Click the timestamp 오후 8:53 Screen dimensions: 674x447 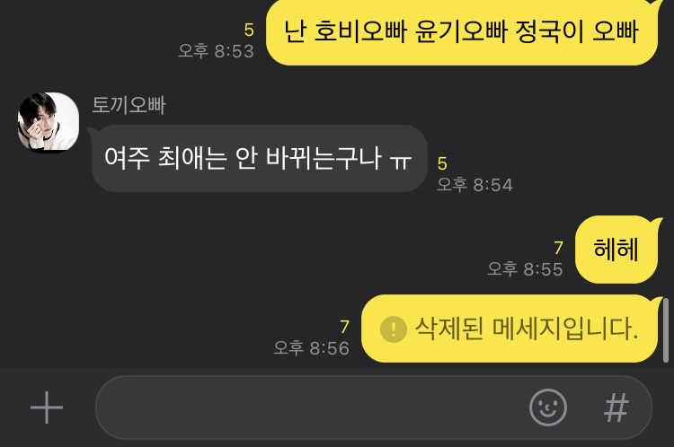[x=217, y=51]
